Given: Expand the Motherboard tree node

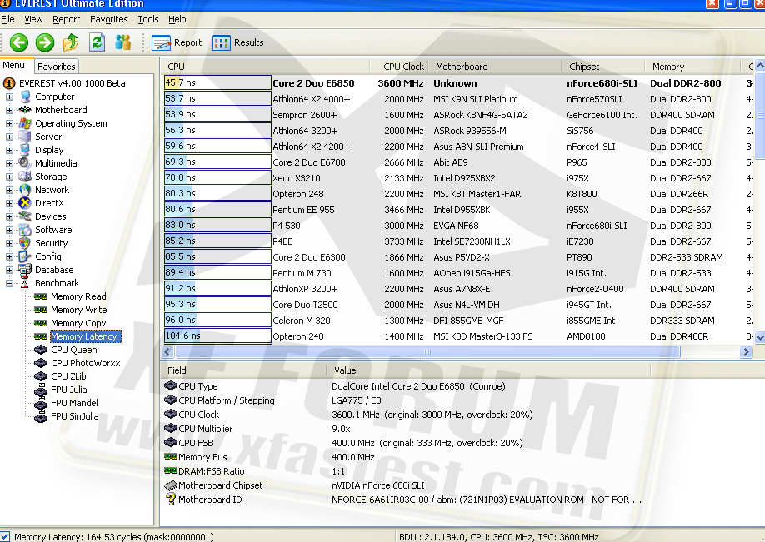Looking at the screenshot, I should [9, 110].
